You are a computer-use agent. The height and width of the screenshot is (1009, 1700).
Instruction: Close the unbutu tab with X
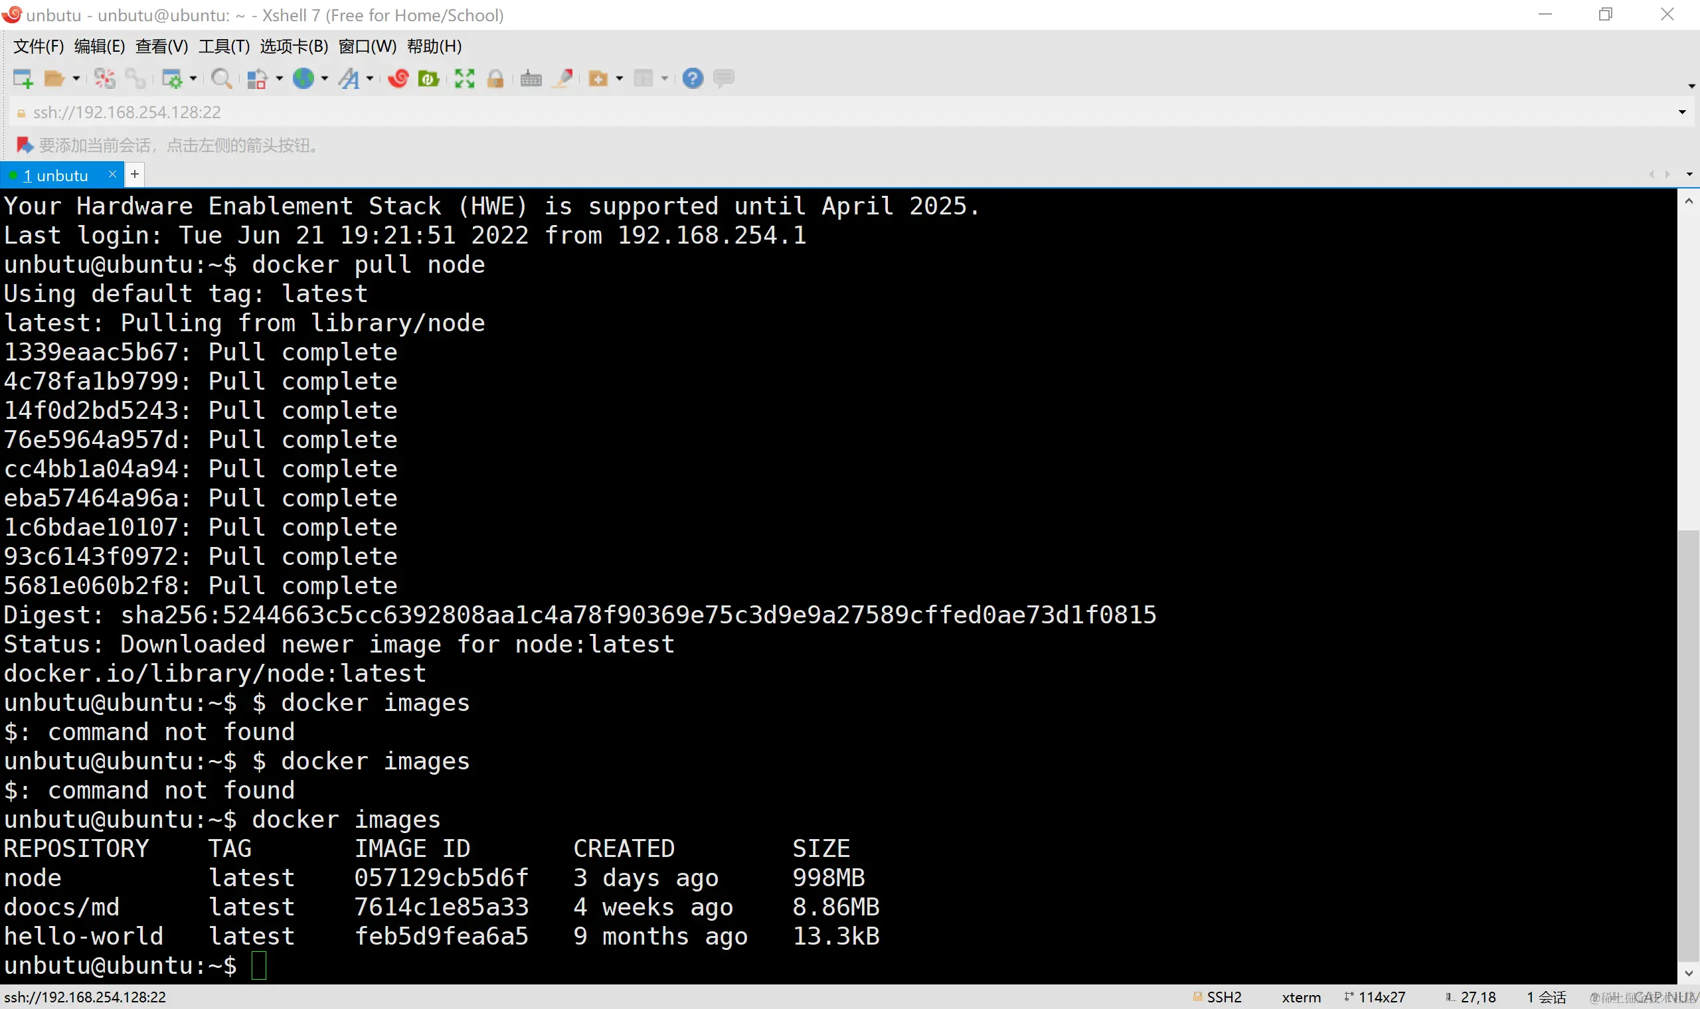point(113,175)
